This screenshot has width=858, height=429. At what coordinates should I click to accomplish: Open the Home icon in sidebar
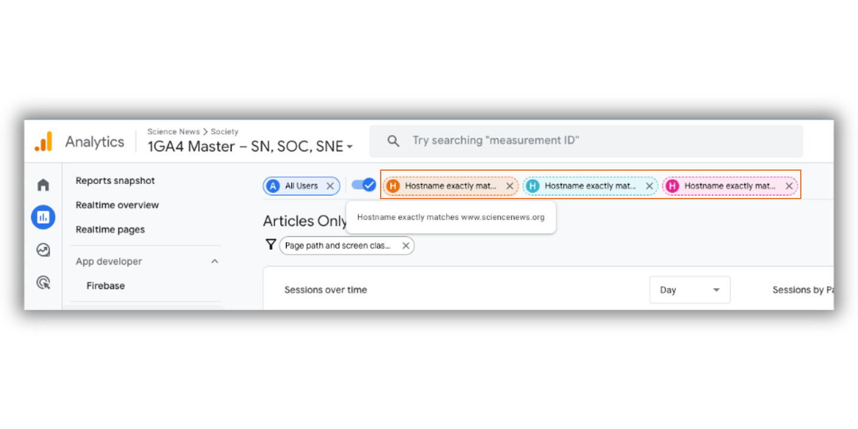point(43,185)
